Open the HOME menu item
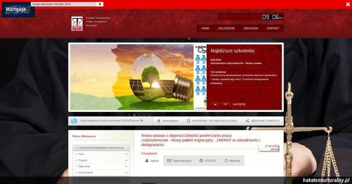 (205, 28)
